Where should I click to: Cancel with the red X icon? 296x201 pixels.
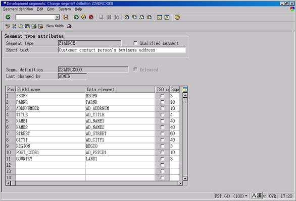click(91, 17)
